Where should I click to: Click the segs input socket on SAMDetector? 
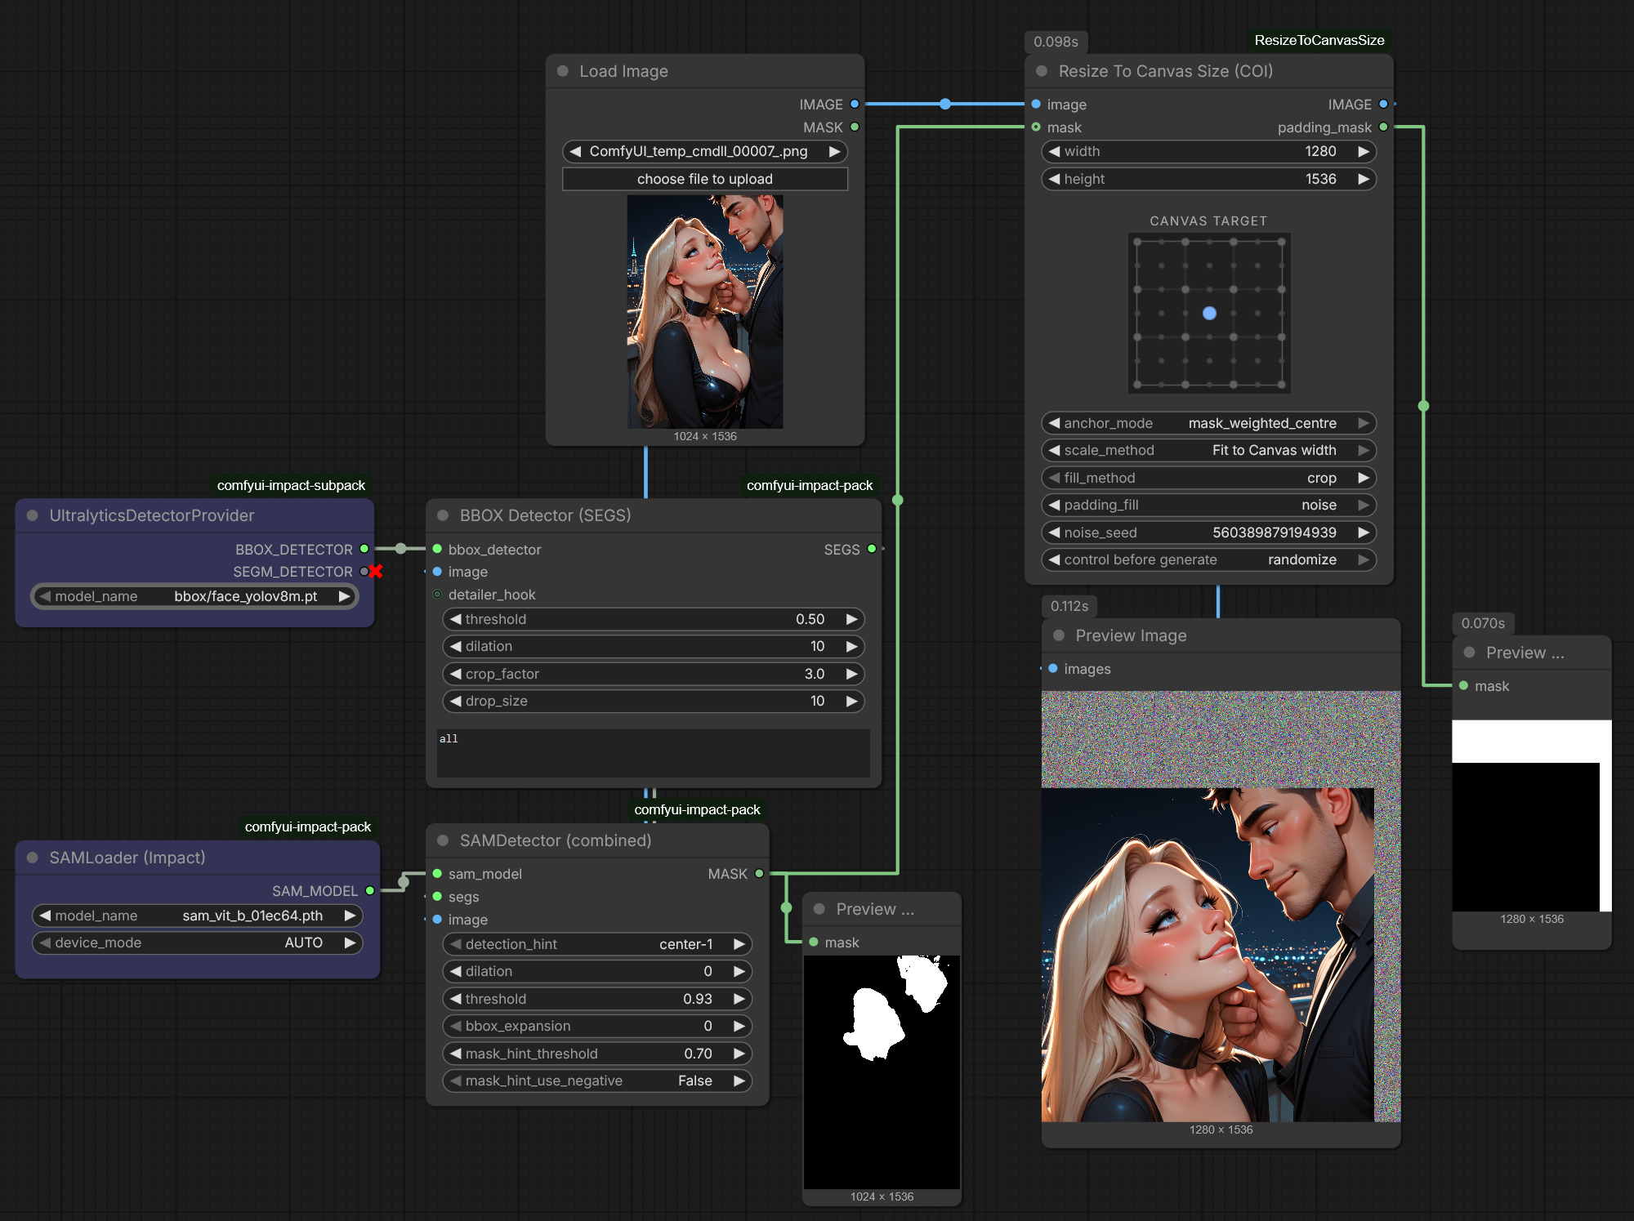pyautogui.click(x=437, y=897)
